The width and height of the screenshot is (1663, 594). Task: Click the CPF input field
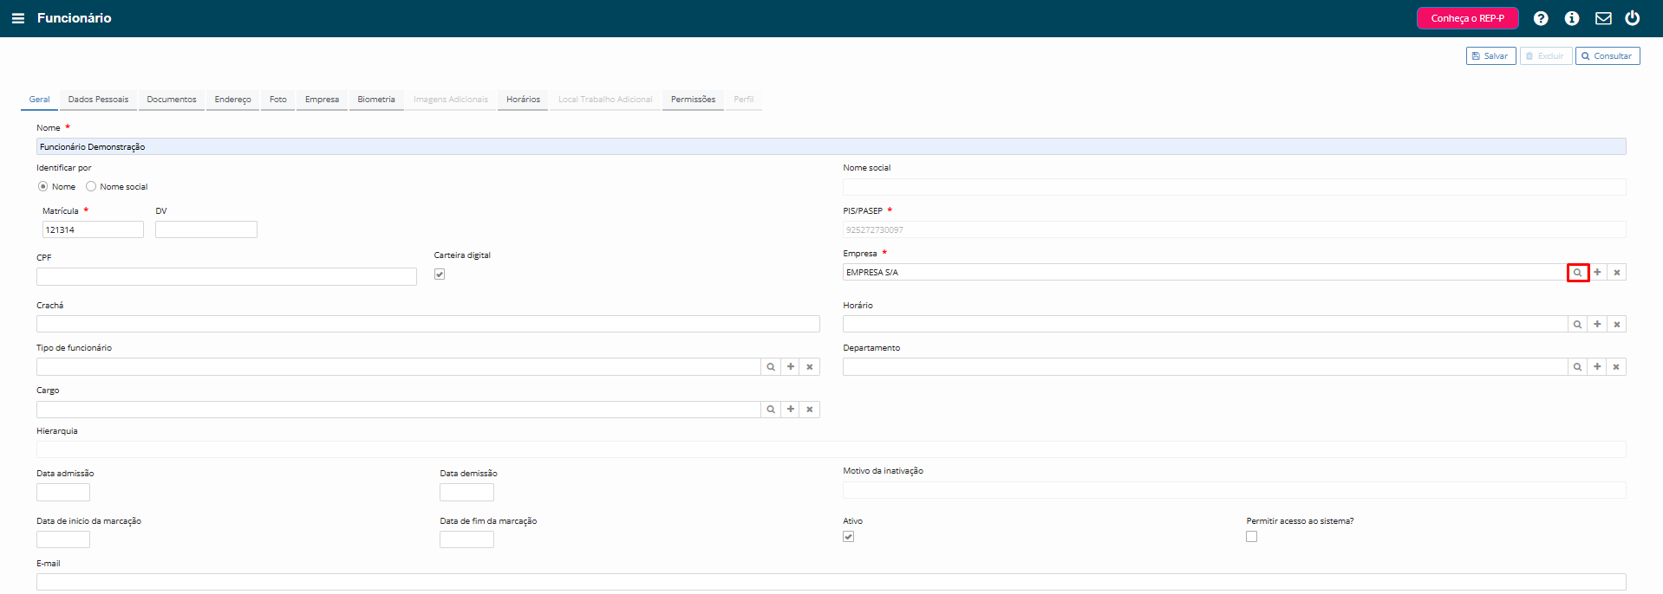(x=226, y=277)
